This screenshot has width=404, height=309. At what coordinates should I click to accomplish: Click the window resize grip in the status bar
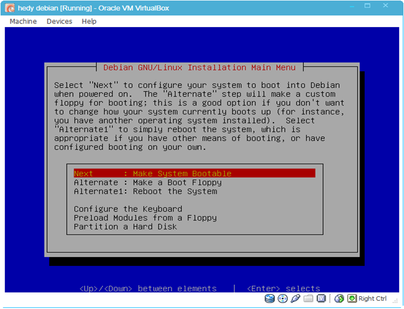[395, 300]
